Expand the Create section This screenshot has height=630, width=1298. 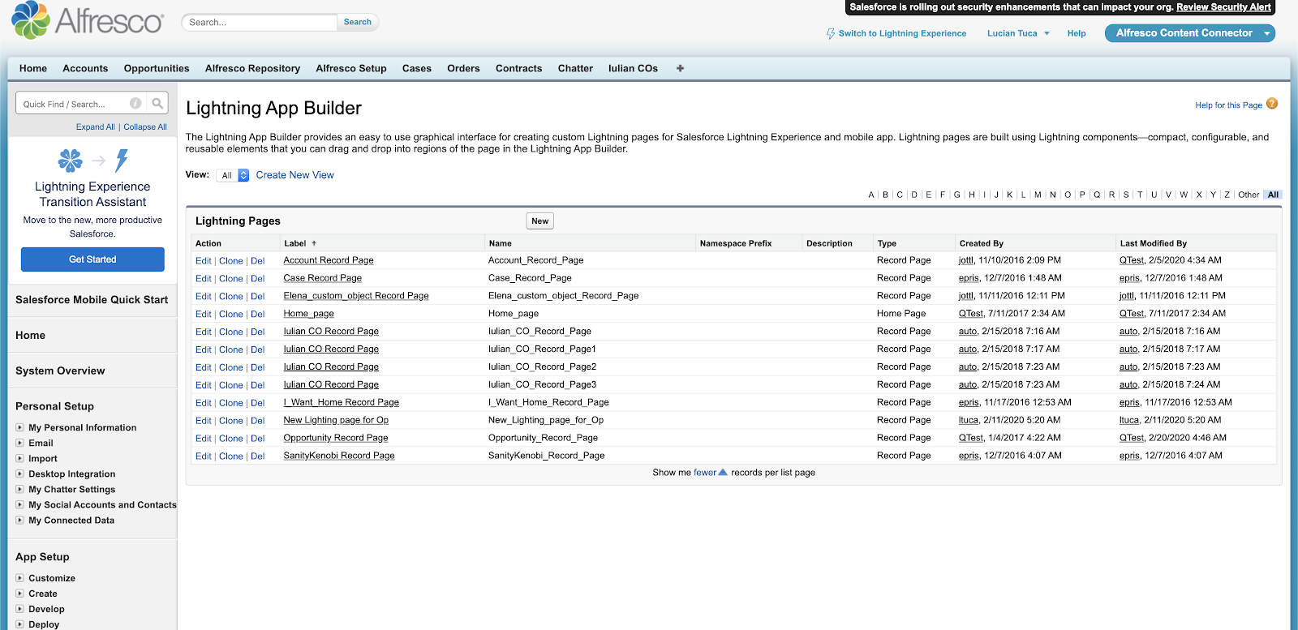[19, 594]
